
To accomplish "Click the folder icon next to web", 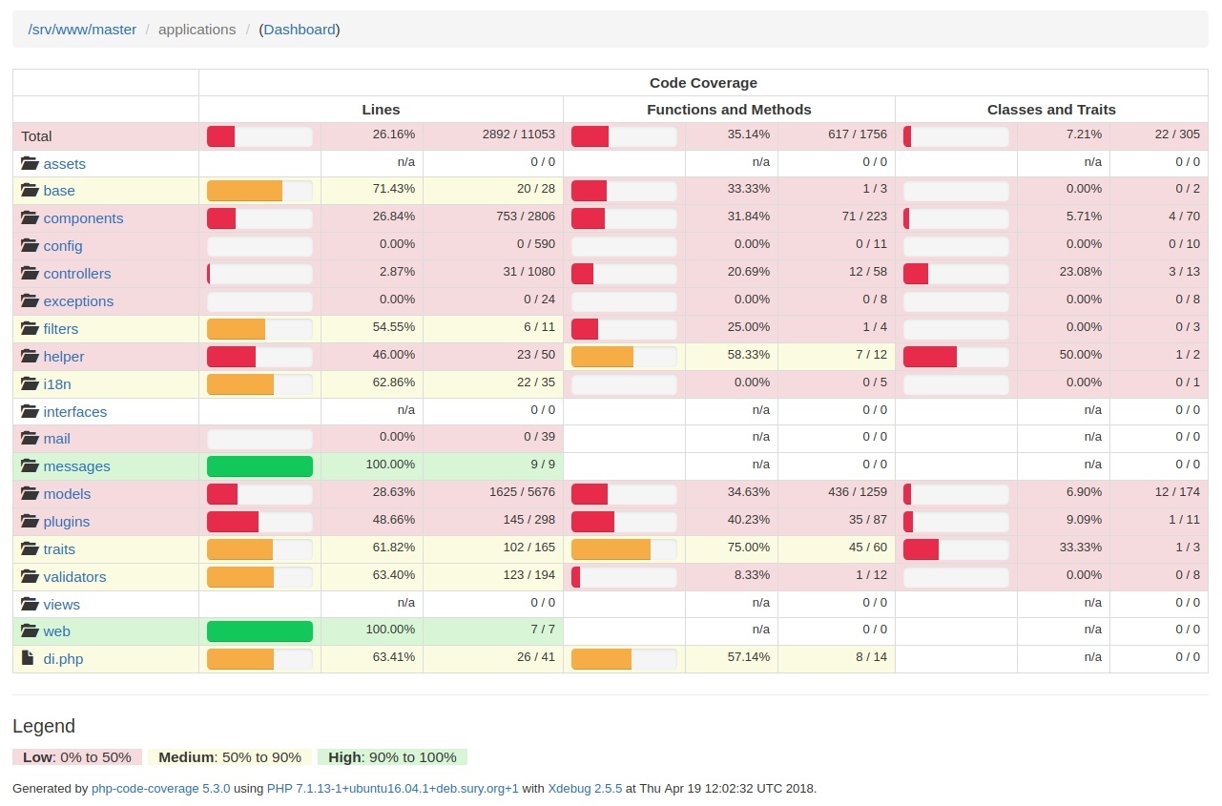I will [x=29, y=631].
